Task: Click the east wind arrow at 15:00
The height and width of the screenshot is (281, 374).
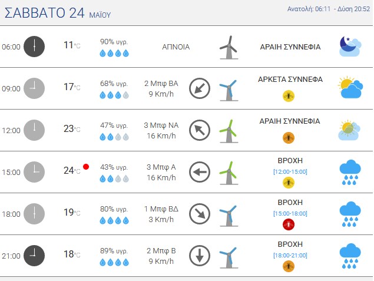Action: pos(200,172)
